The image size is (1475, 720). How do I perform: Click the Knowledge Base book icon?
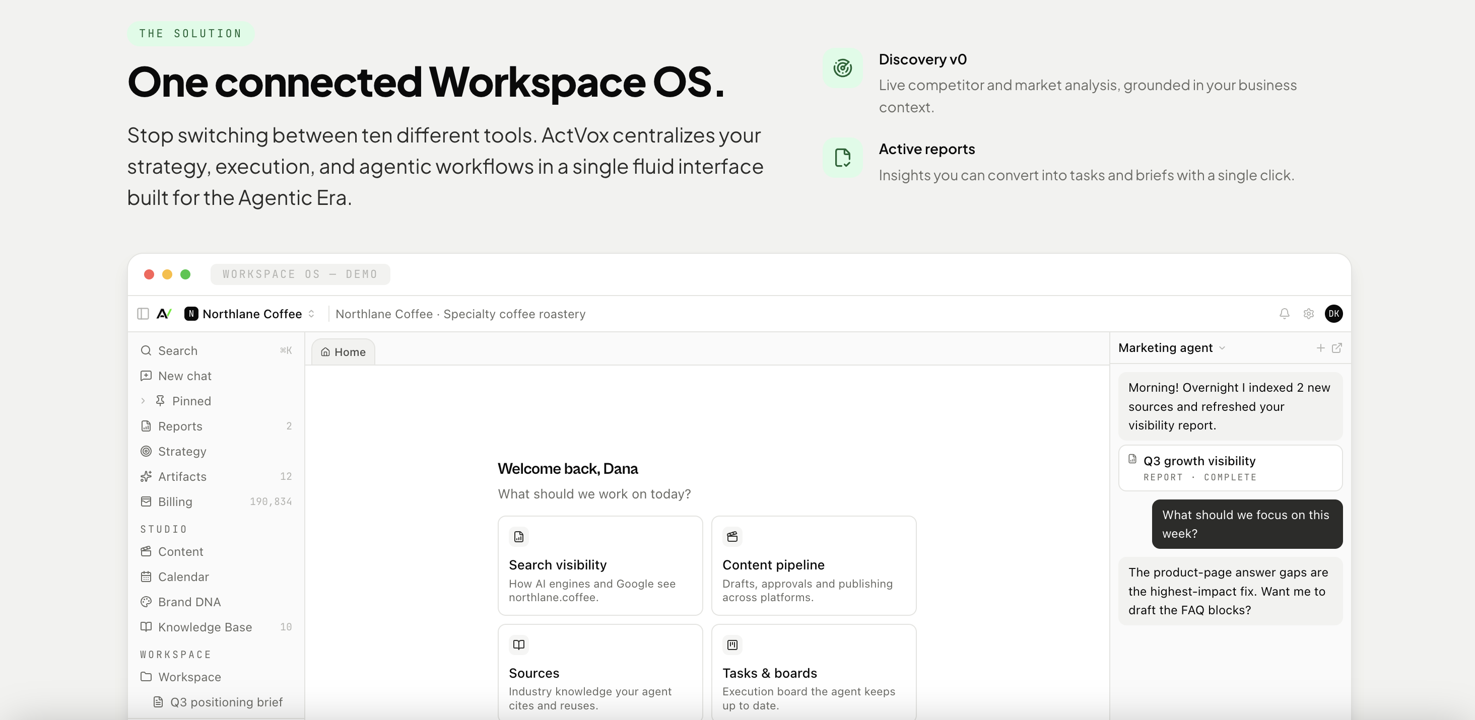point(146,627)
